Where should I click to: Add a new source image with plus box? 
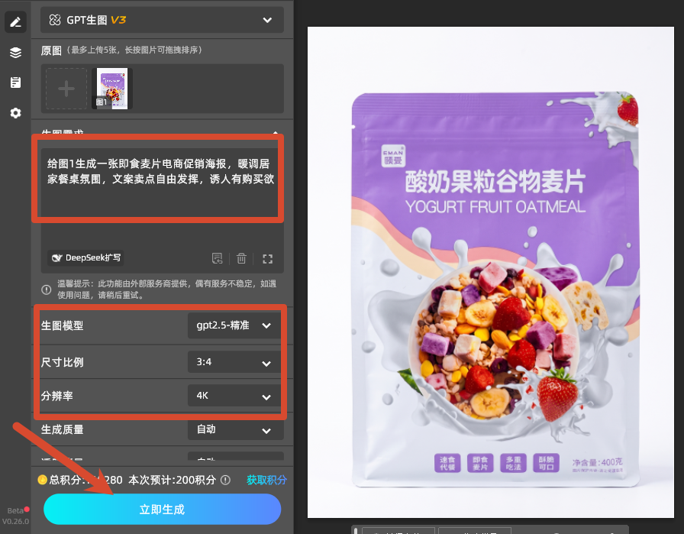(x=66, y=89)
